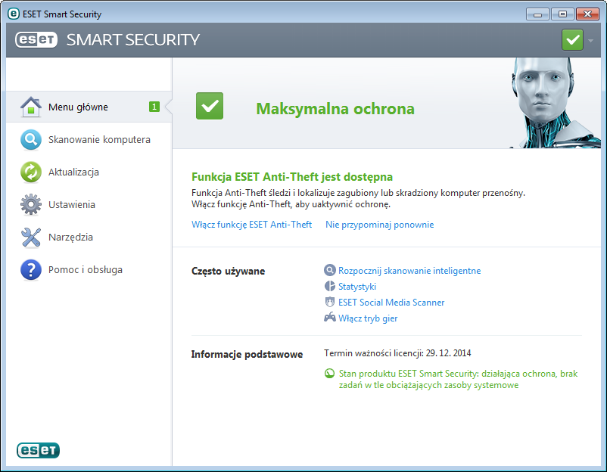The width and height of the screenshot is (607, 472).
Task: Click the Aktualizacja green refresh icon
Action: pyautogui.click(x=31, y=172)
